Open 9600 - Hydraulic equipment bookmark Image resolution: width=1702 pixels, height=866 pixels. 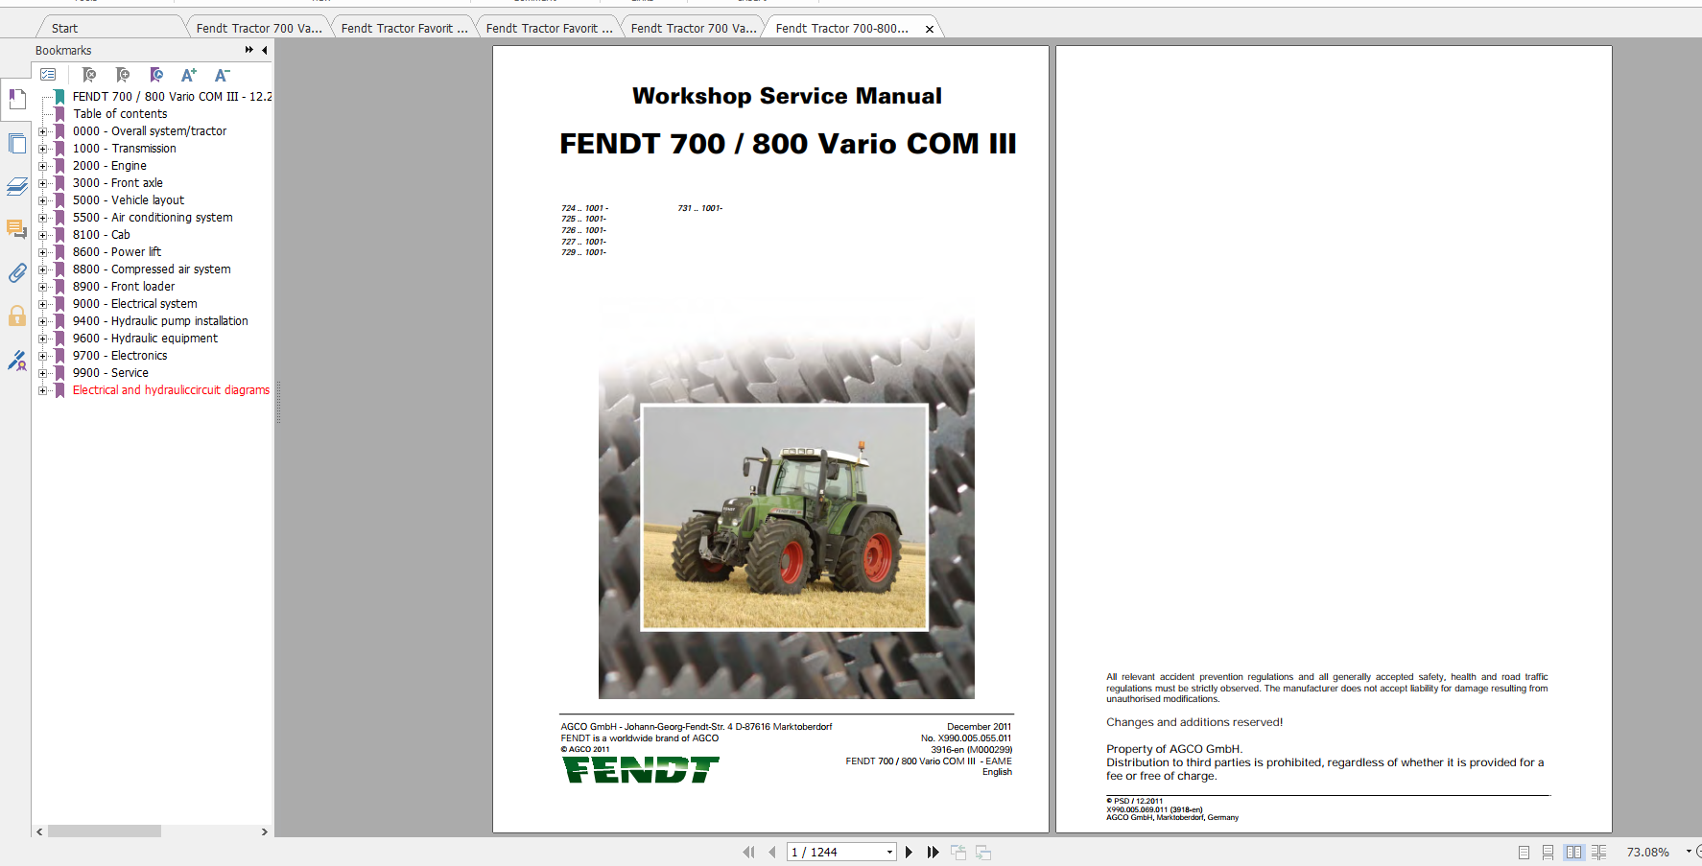tap(145, 339)
